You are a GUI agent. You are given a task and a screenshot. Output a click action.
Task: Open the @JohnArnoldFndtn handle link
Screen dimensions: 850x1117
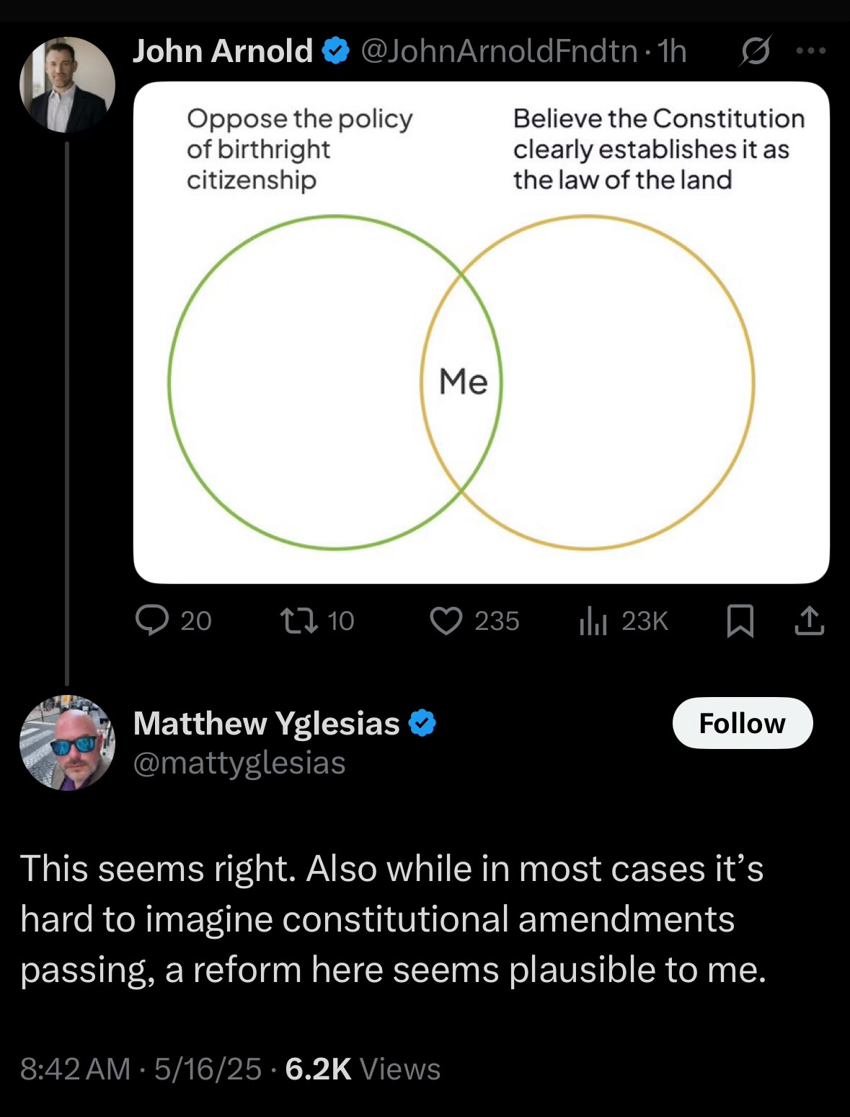pyautogui.click(x=499, y=51)
